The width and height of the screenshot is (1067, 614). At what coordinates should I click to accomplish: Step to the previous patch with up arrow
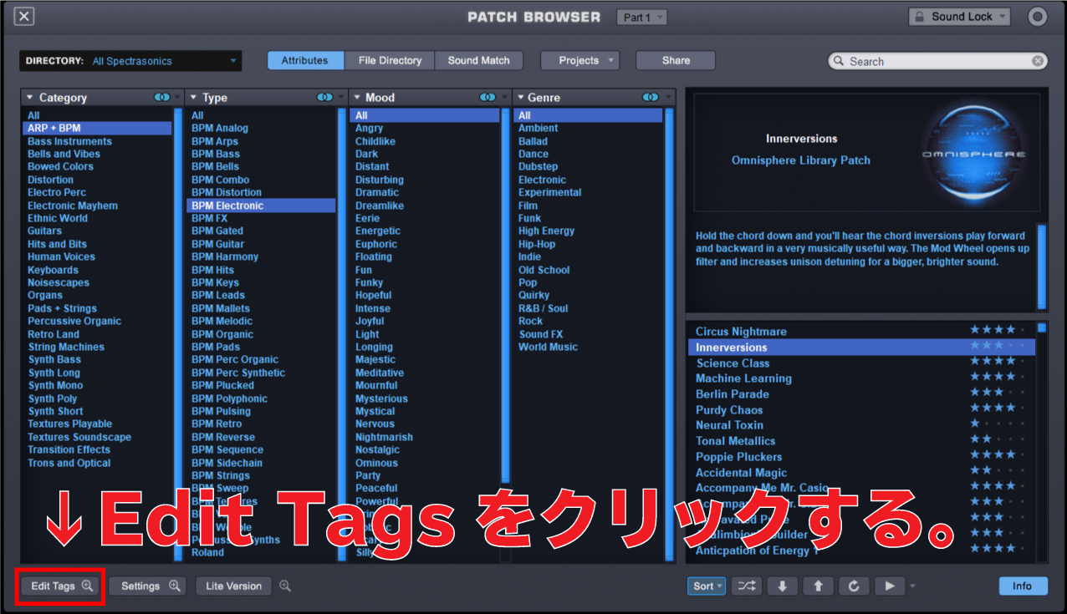click(x=818, y=586)
